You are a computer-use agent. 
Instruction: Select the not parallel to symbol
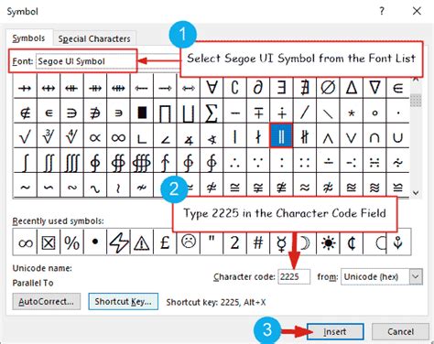point(305,136)
